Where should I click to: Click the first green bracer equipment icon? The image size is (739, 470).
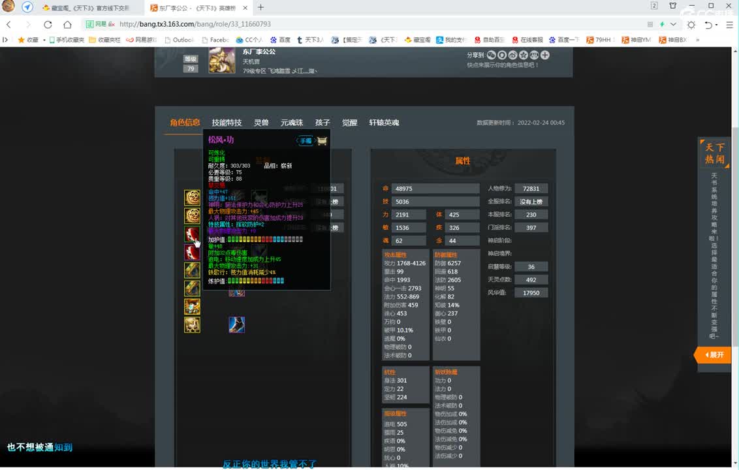pos(193,270)
